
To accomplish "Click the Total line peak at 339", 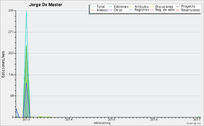I will point(26,11).
